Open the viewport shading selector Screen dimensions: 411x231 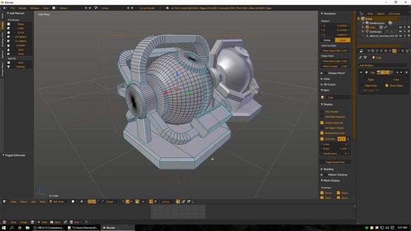click(x=73, y=201)
